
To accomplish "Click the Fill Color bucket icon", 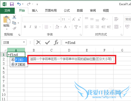I will point(57,27).
